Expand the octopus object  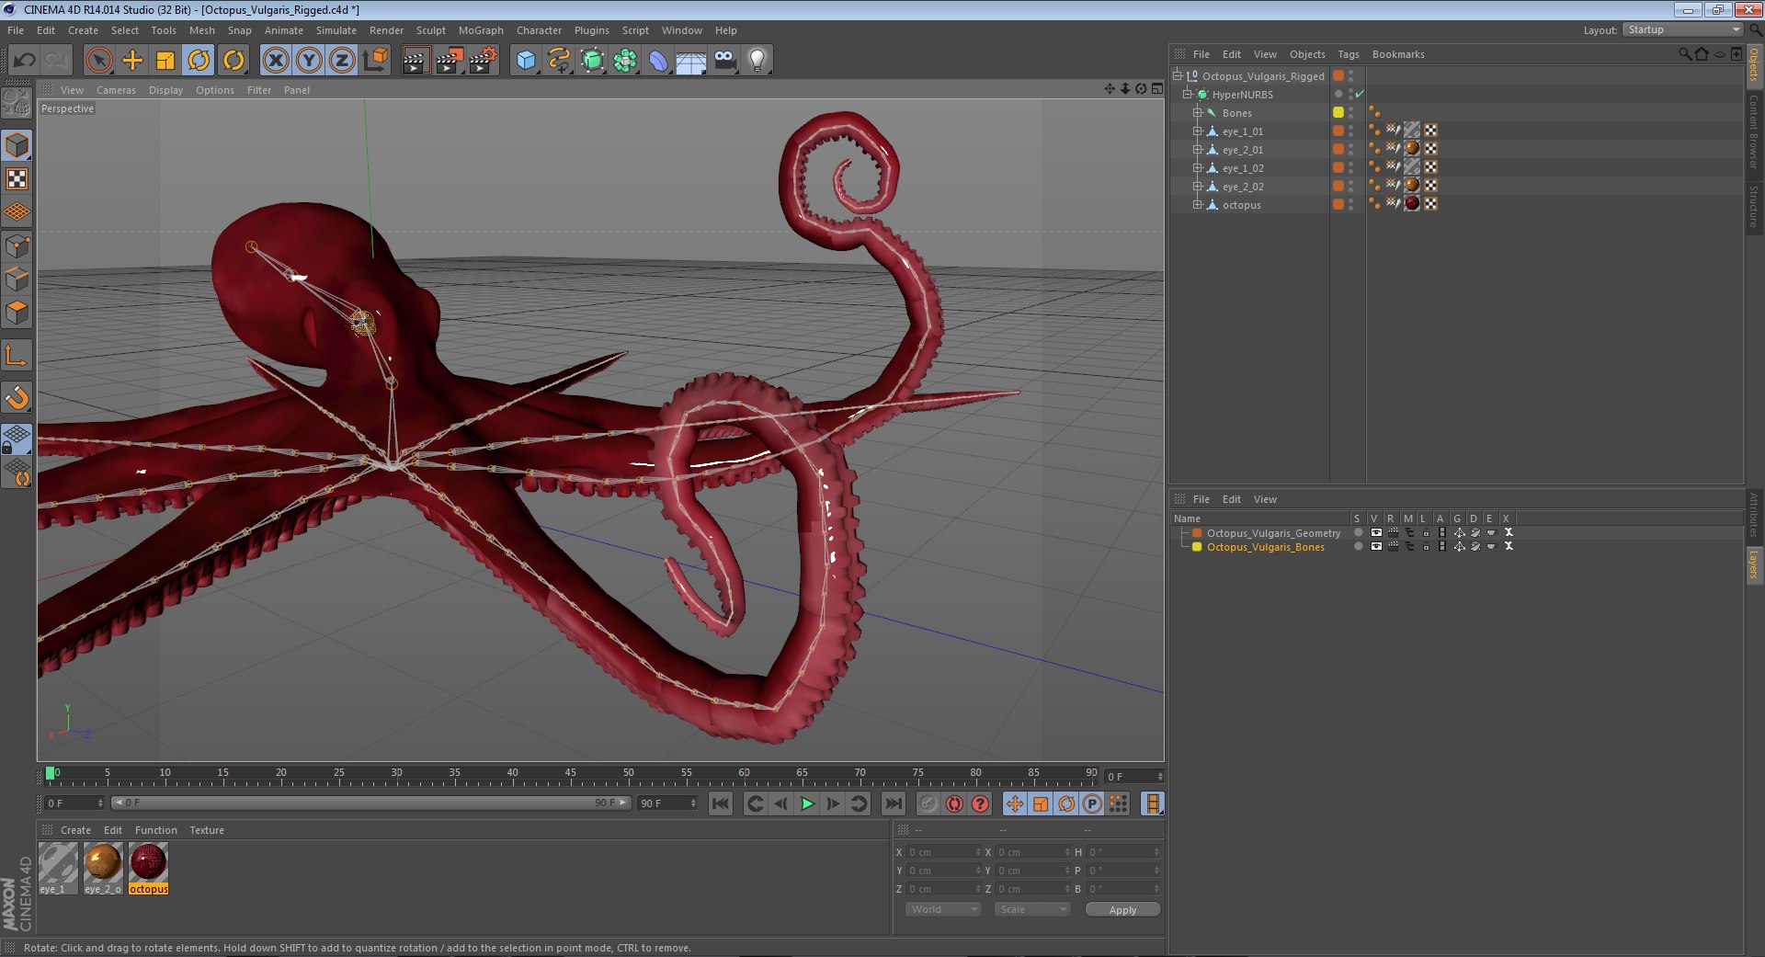(x=1197, y=204)
